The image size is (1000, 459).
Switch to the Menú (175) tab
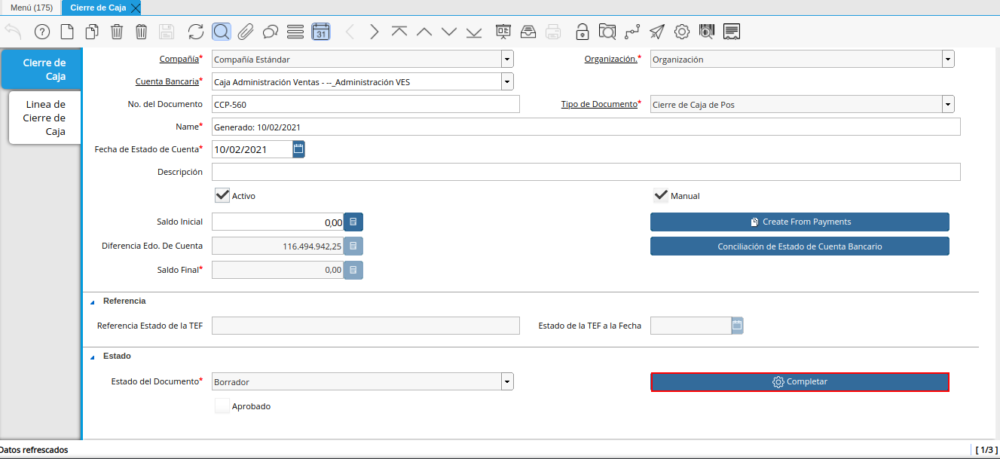pyautogui.click(x=31, y=8)
